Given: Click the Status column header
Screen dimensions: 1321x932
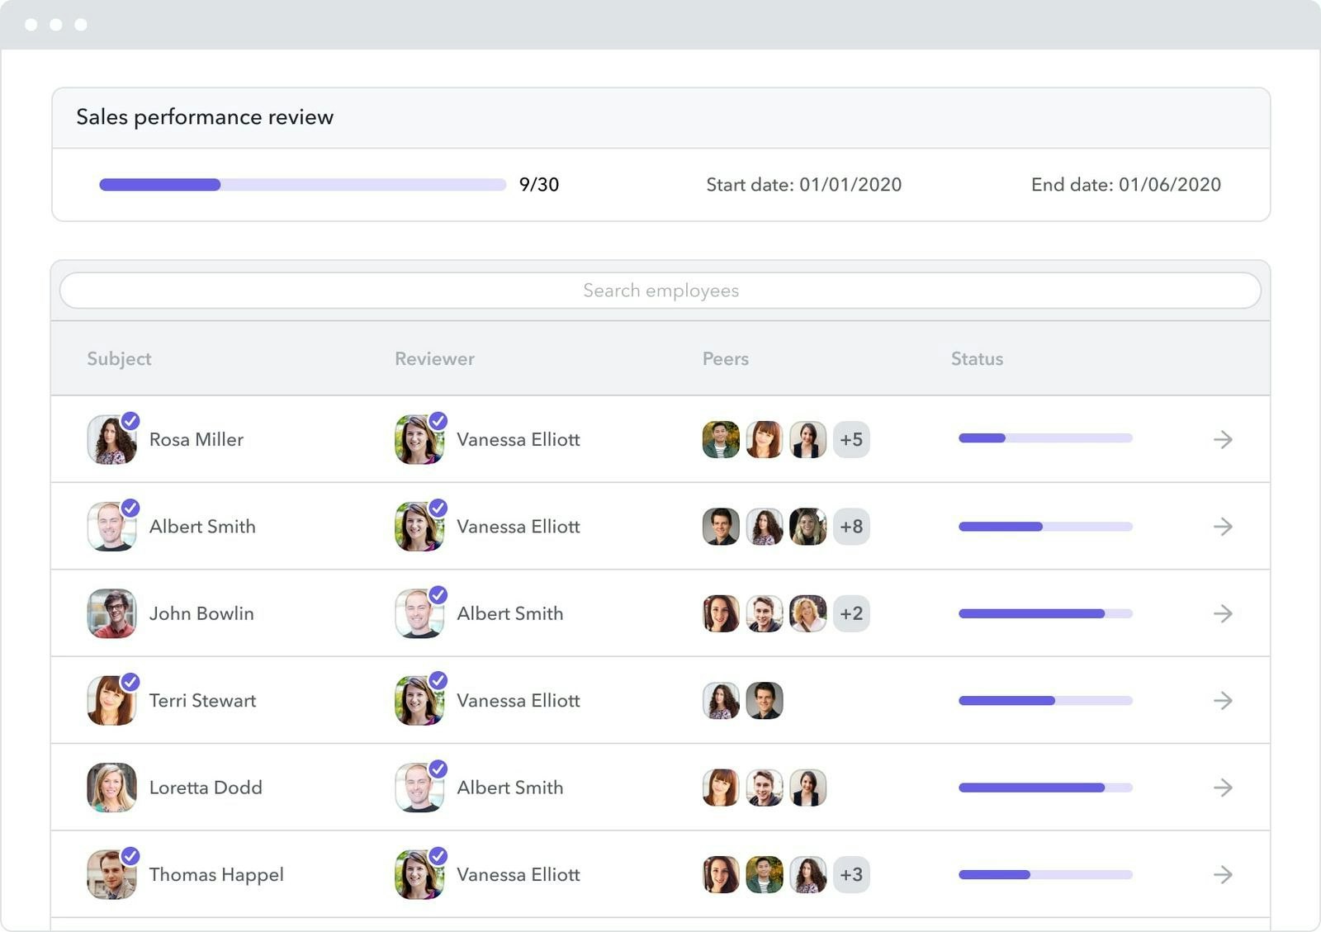Looking at the screenshot, I should pos(977,359).
